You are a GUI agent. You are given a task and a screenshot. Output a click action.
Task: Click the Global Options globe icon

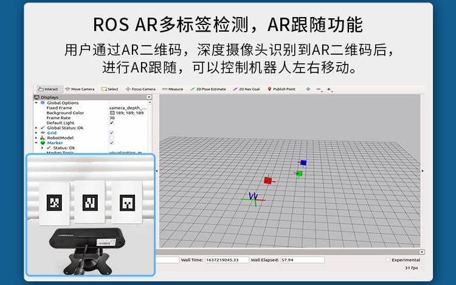43,103
